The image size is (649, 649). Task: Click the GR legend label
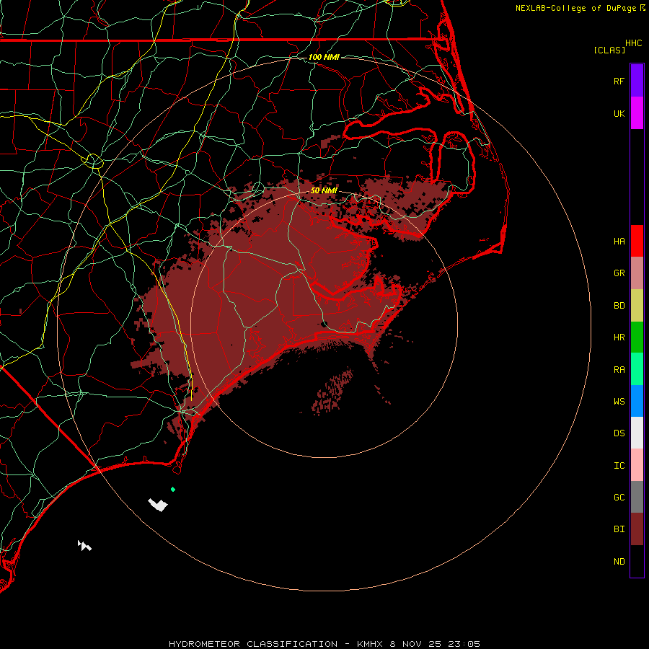[x=619, y=273]
